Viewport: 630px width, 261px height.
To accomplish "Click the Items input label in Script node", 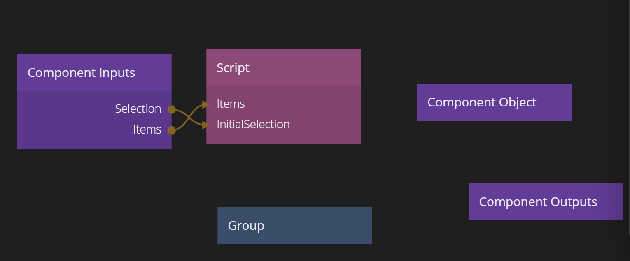I will 231,104.
